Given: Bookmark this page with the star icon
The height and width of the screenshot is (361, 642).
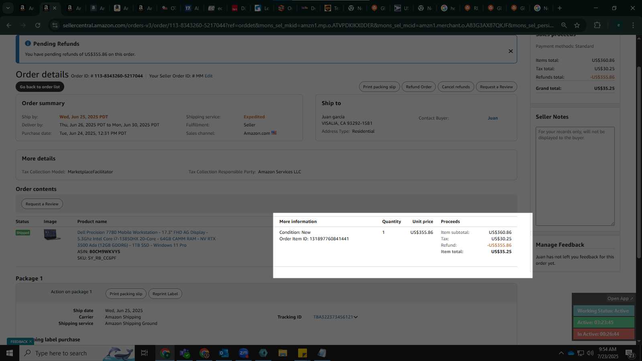Looking at the screenshot, I should (x=577, y=25).
